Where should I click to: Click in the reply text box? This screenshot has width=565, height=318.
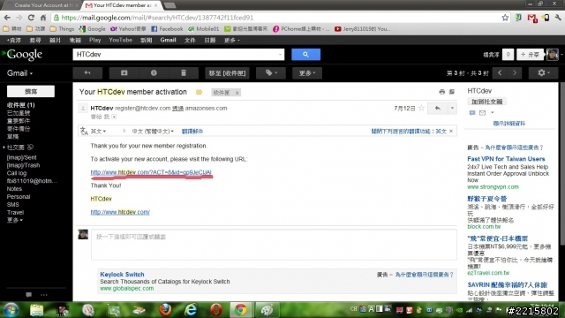[x=274, y=245]
